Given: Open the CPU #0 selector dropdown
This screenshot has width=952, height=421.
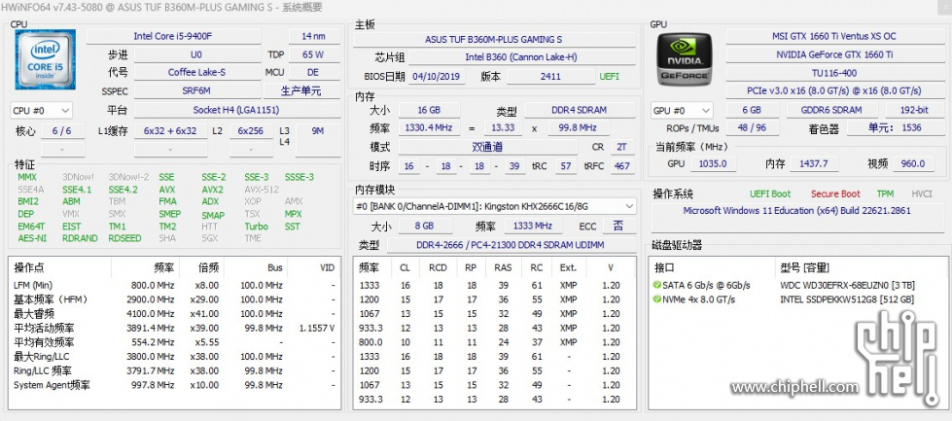Looking at the screenshot, I should pos(41,111).
